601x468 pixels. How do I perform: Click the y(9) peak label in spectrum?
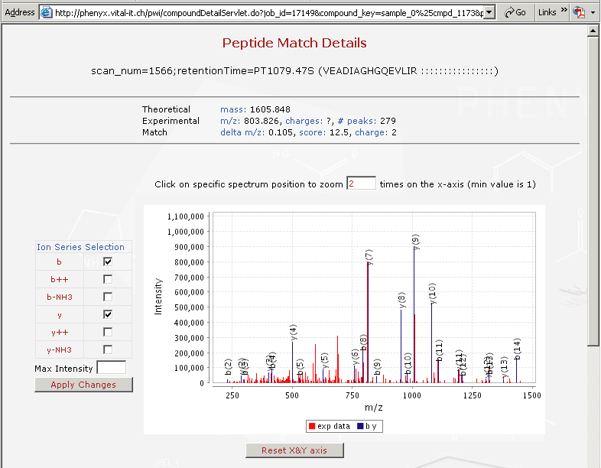415,242
